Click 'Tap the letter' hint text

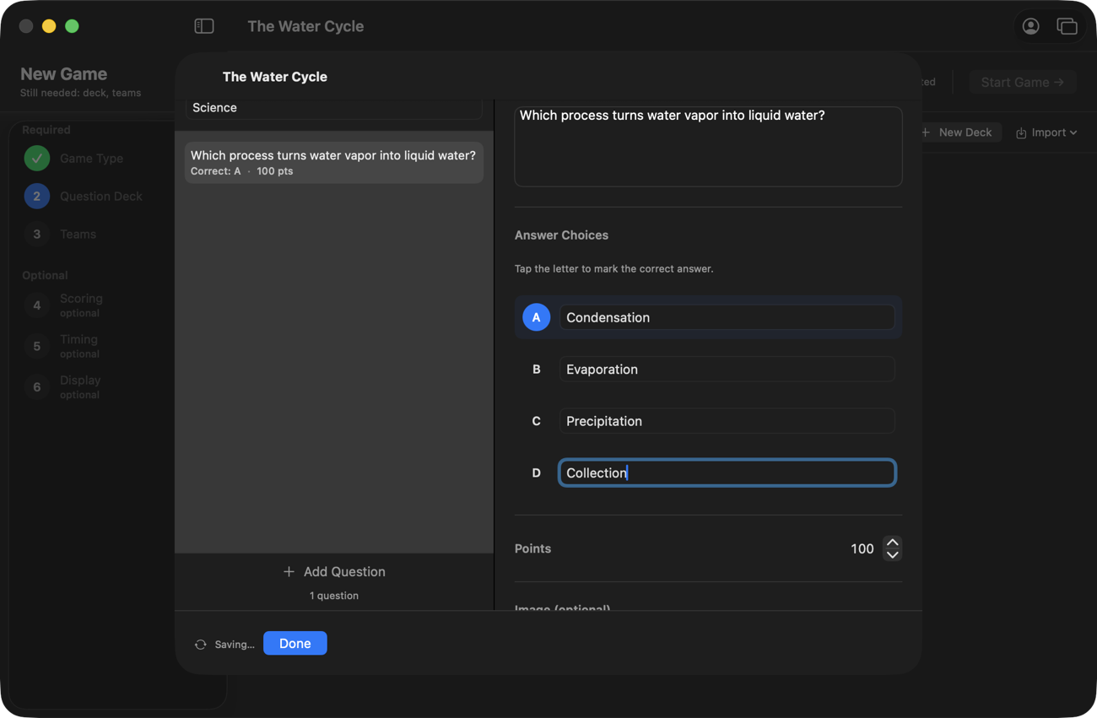(614, 269)
